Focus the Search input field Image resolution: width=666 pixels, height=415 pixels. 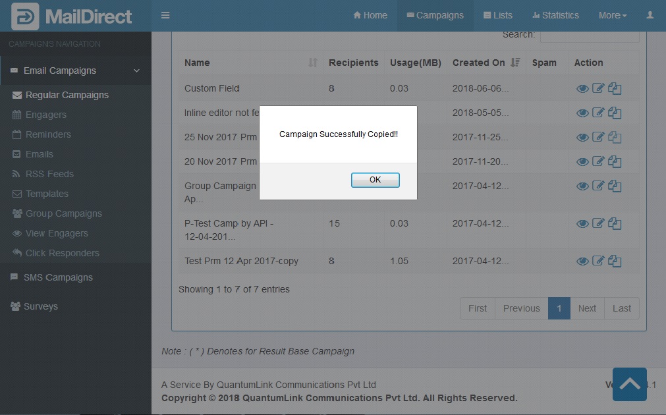click(x=589, y=36)
